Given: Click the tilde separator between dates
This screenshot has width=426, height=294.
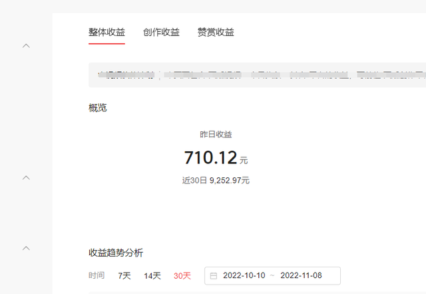Looking at the screenshot, I should pos(272,276).
